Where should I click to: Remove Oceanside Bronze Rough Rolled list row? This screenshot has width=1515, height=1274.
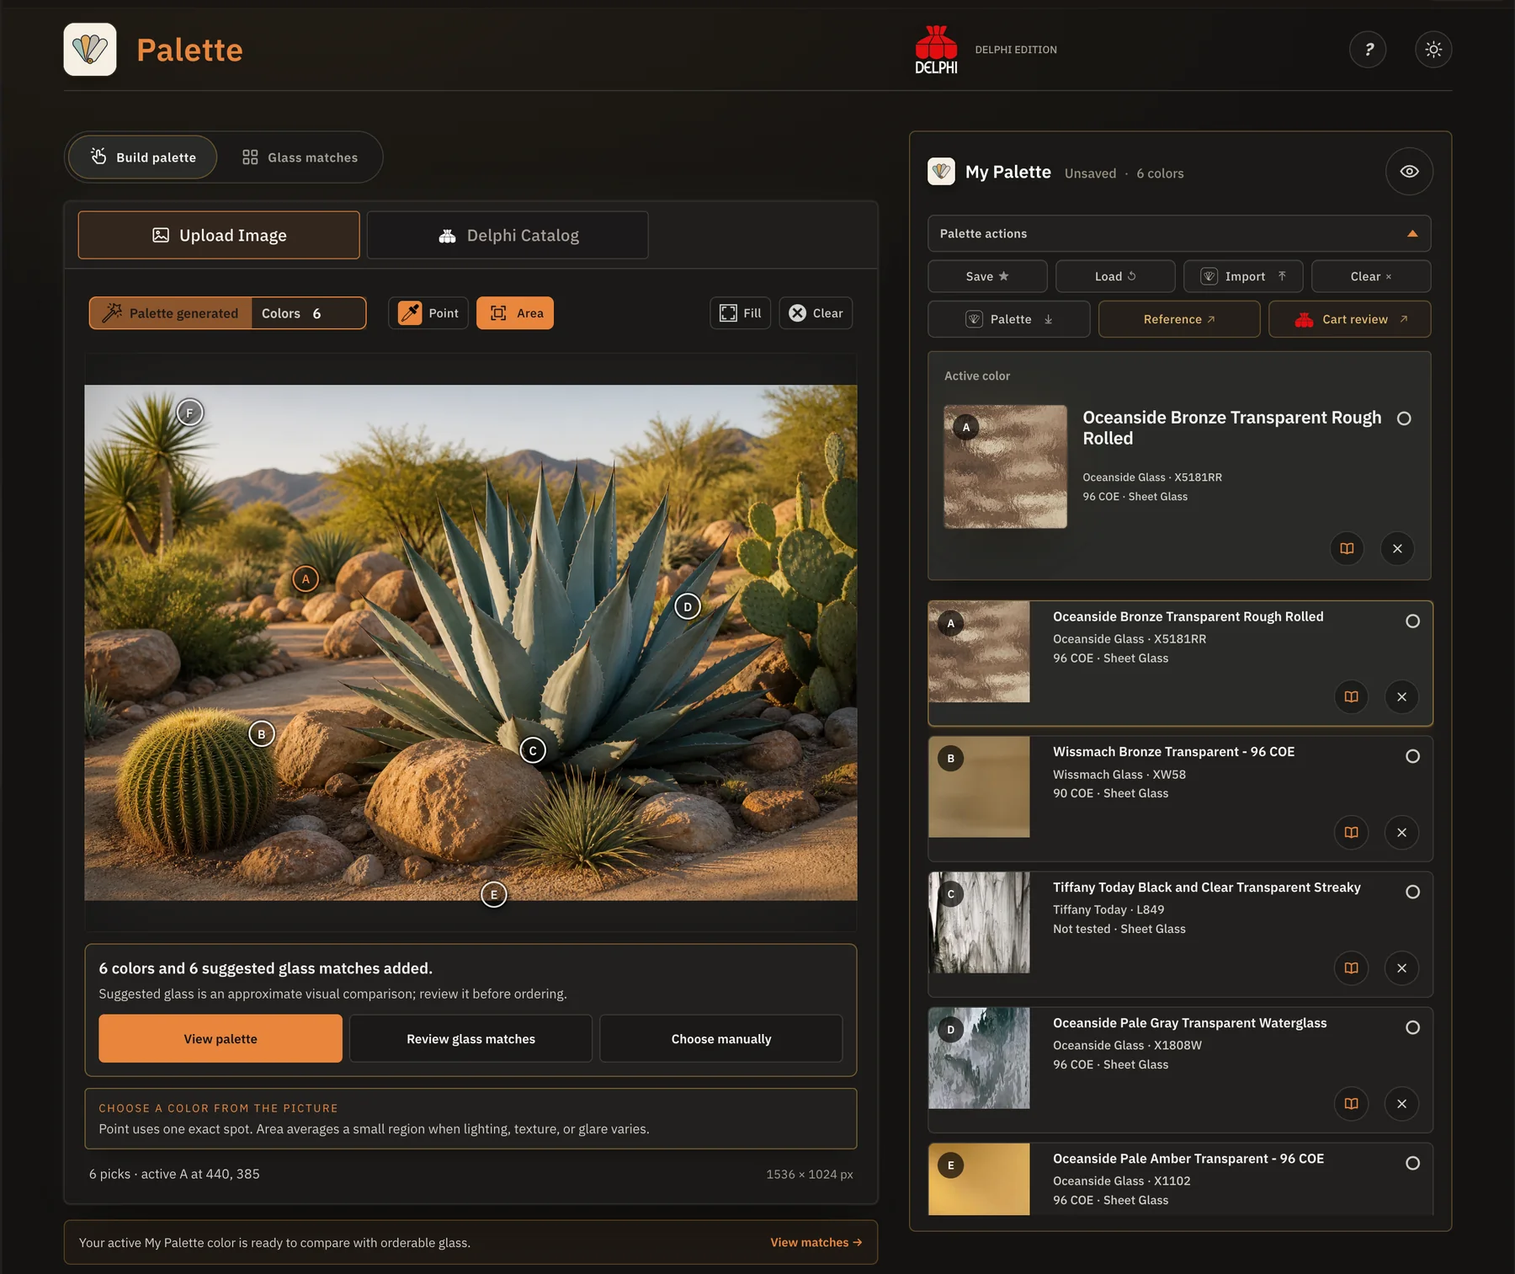point(1401,697)
